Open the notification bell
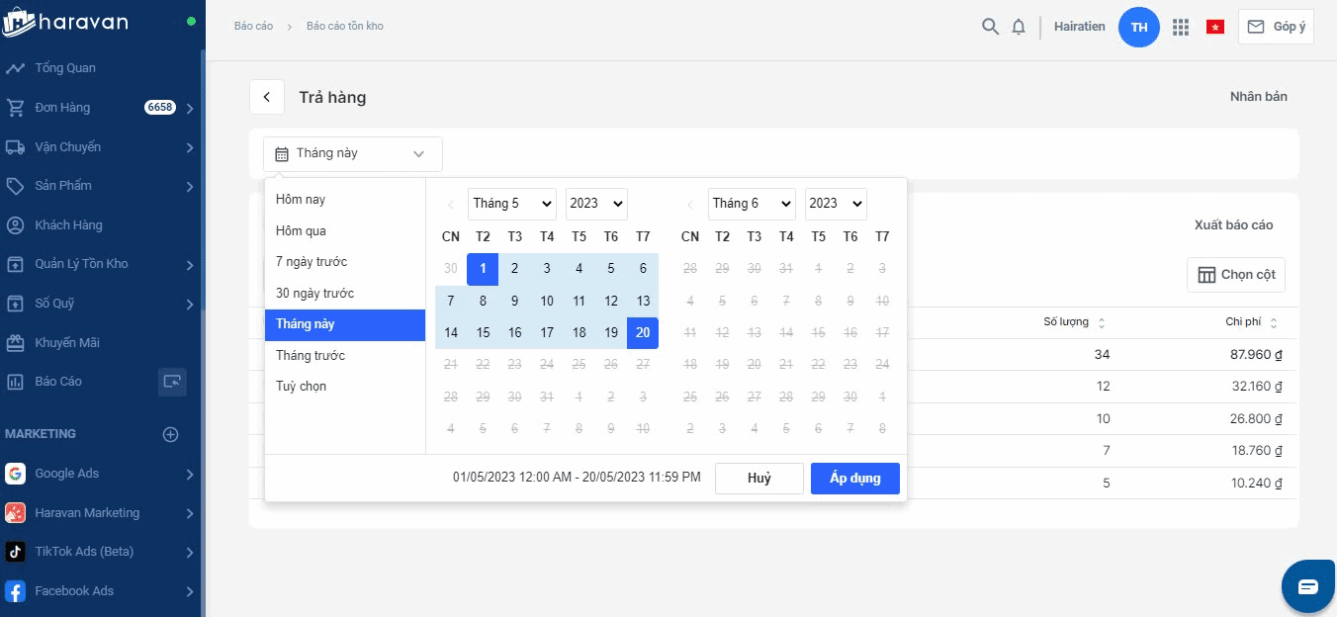 pyautogui.click(x=1019, y=27)
